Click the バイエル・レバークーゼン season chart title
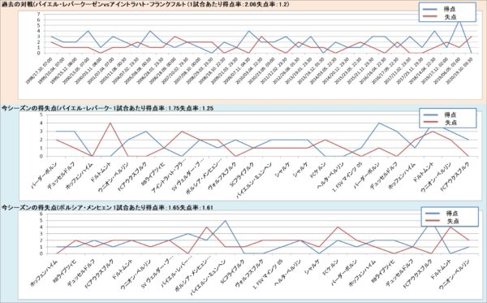The image size is (487, 303). tap(107, 108)
